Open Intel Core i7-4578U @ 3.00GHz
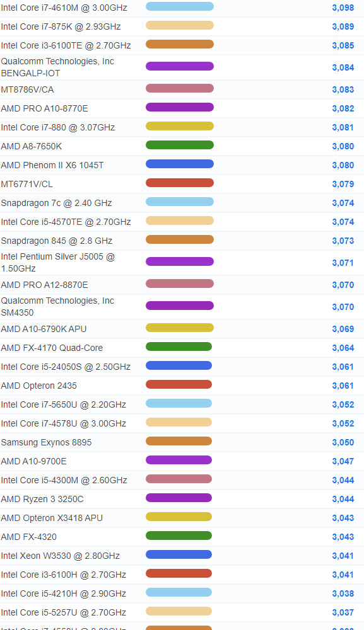 64,423
